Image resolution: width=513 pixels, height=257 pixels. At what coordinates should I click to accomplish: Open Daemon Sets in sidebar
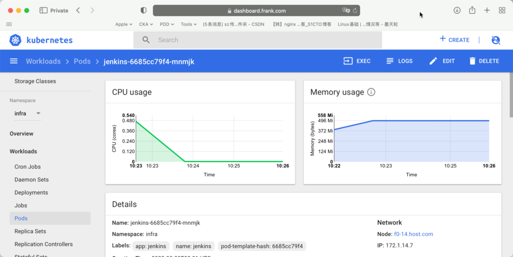(x=32, y=179)
